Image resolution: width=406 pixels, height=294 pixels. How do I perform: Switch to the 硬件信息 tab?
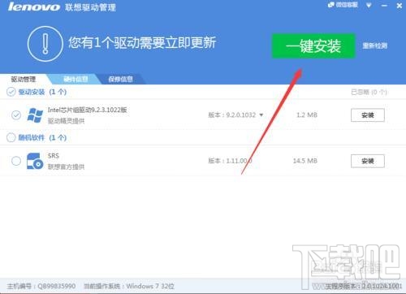(76, 79)
